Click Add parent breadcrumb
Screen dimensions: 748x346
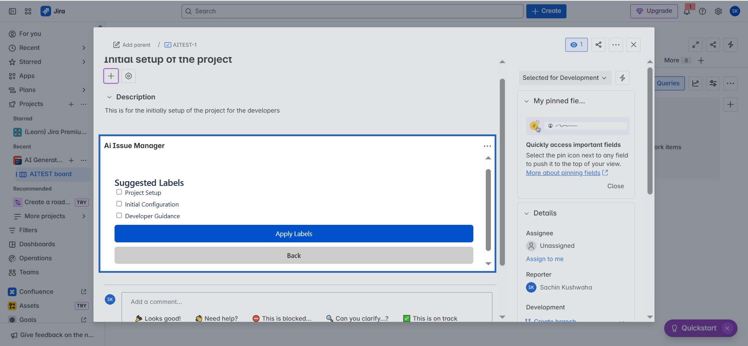tap(132, 45)
